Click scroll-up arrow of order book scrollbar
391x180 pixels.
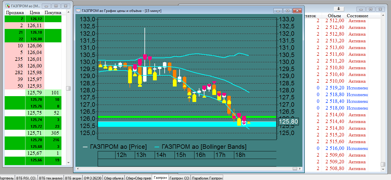click(x=68, y=12)
